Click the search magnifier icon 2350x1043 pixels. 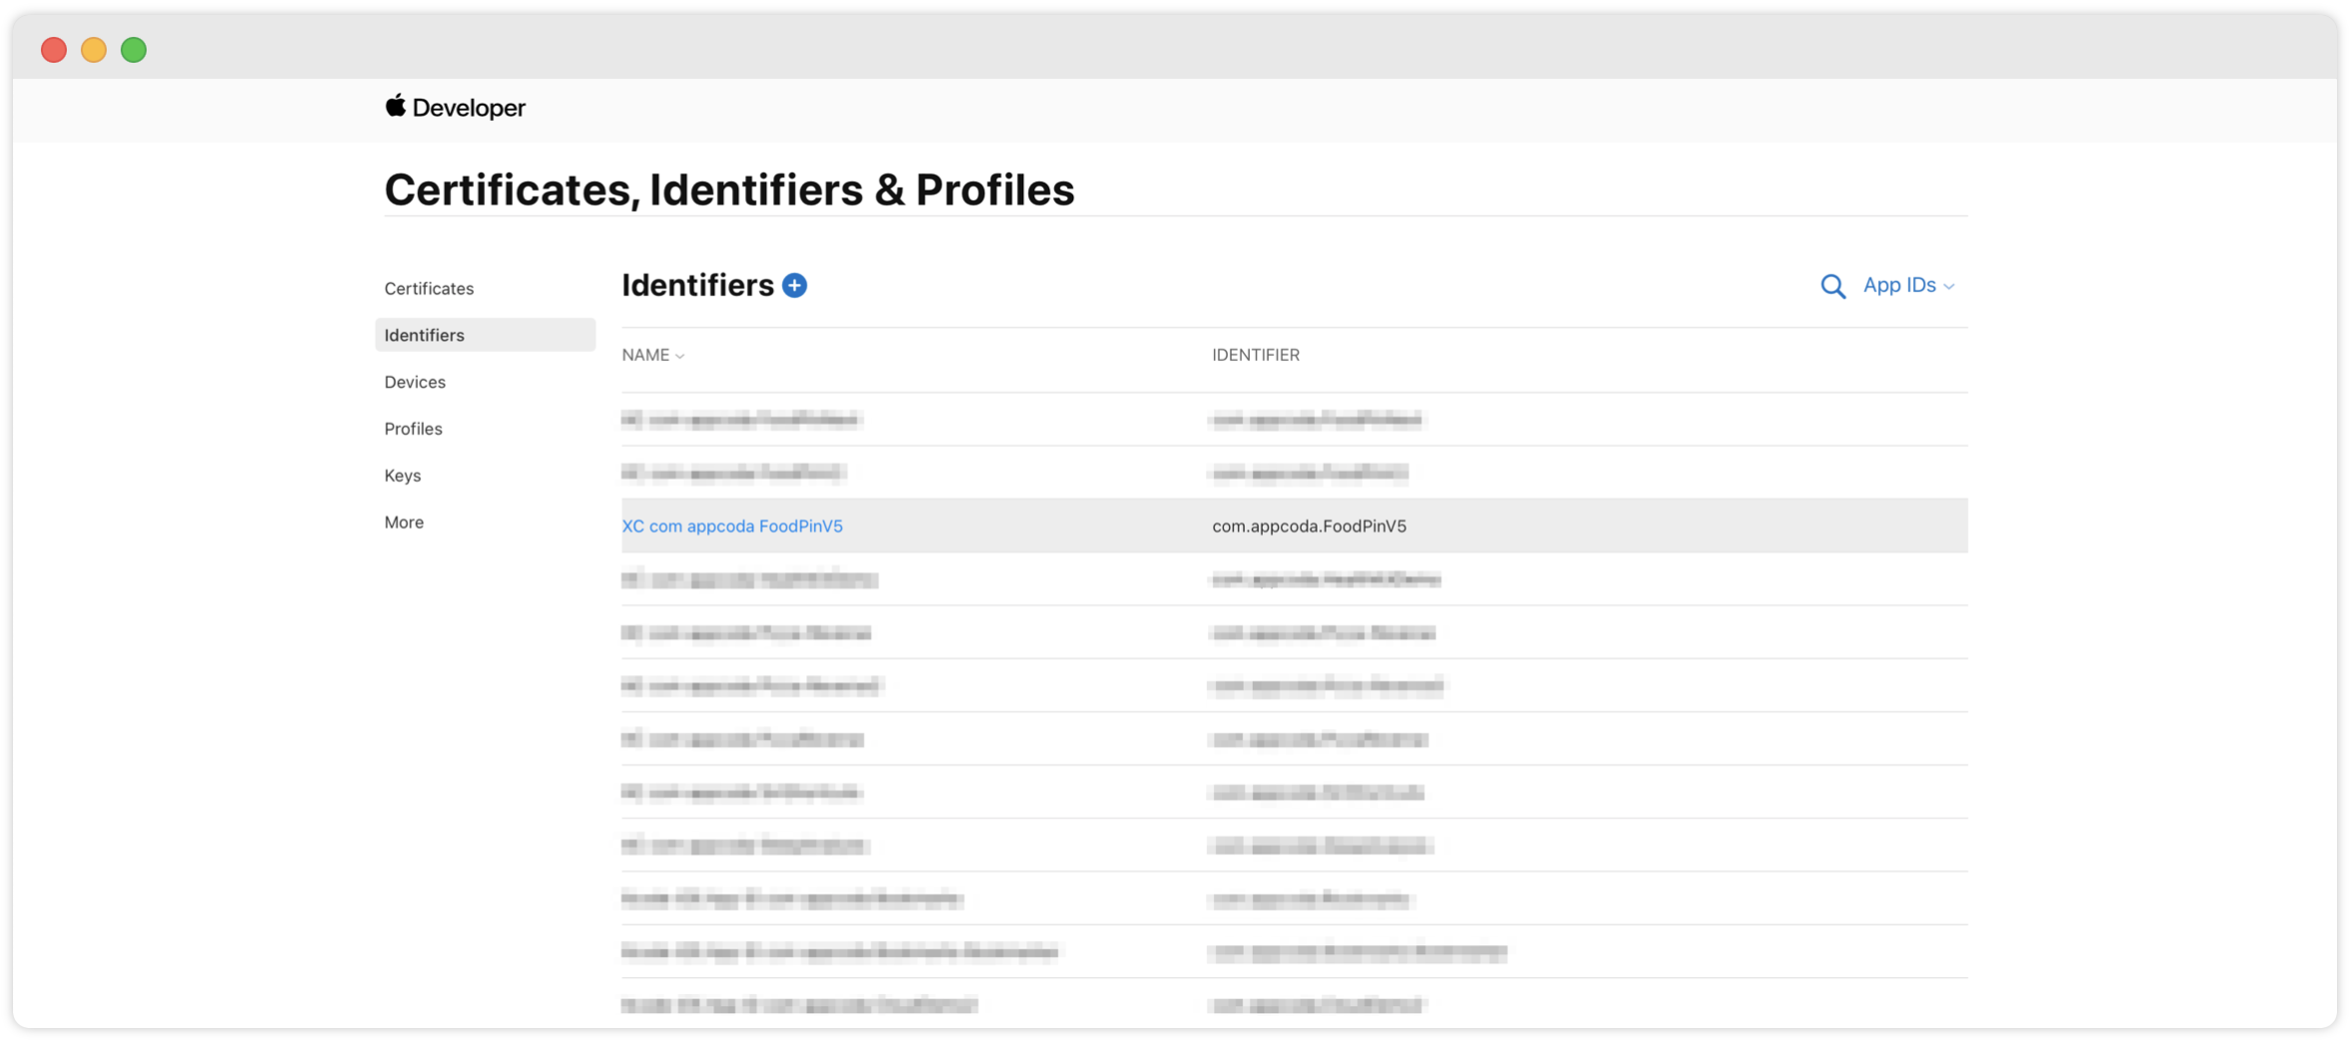tap(1832, 286)
